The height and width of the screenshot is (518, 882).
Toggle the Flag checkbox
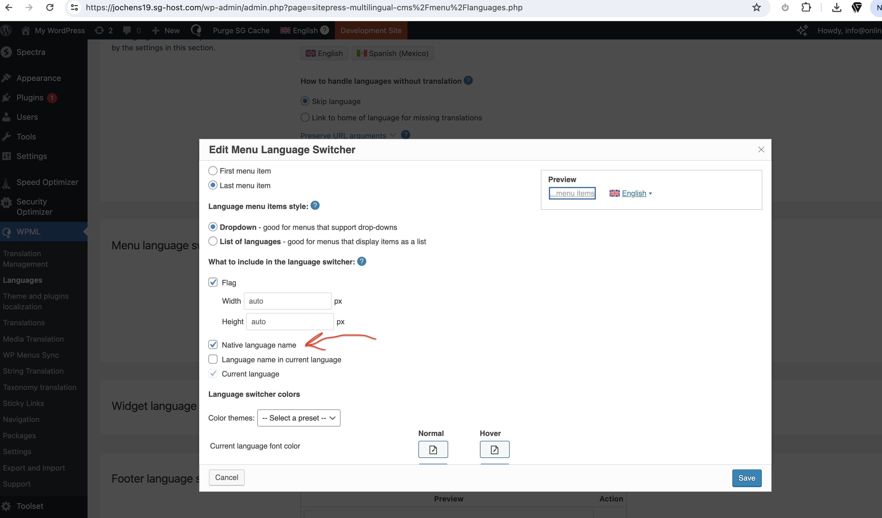point(213,282)
